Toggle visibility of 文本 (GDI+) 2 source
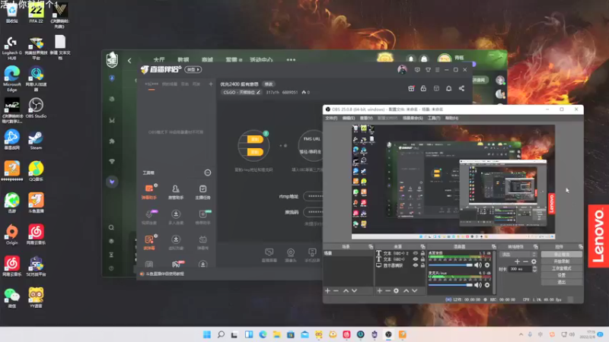The height and width of the screenshot is (342, 609). click(x=415, y=253)
